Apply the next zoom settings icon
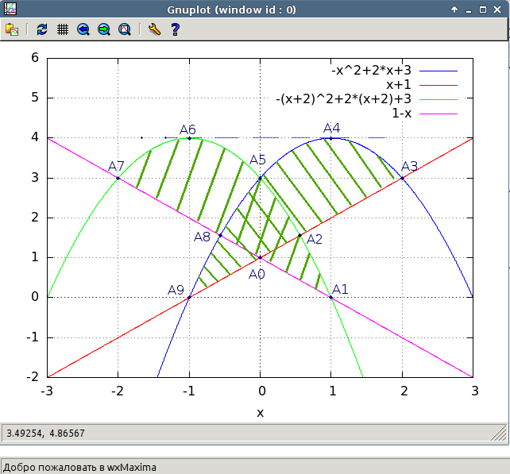 coord(103,29)
